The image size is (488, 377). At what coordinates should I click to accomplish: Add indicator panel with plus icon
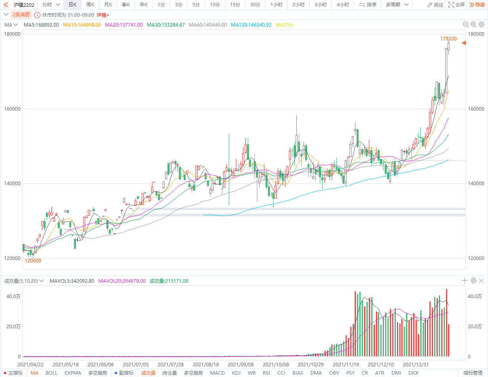[465, 281]
